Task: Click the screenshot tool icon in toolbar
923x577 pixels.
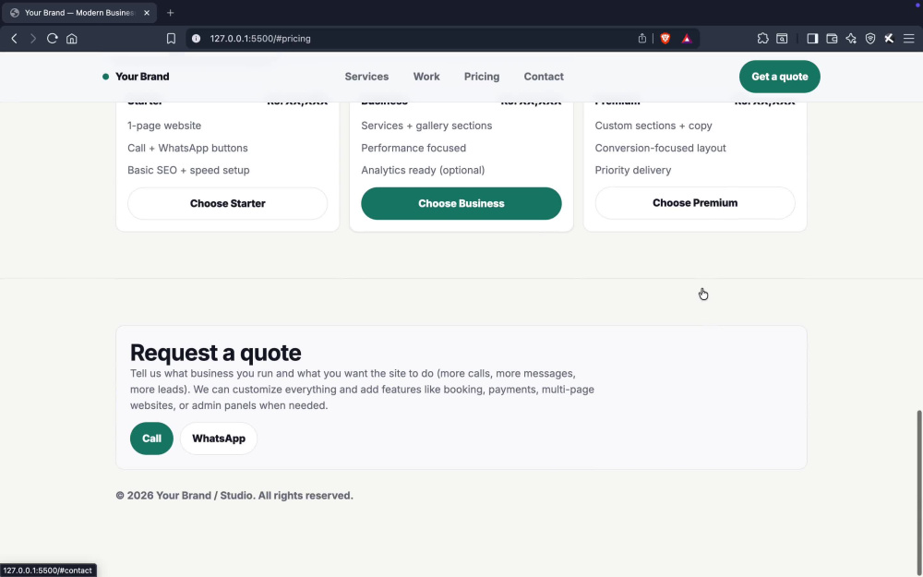Action: (x=782, y=38)
